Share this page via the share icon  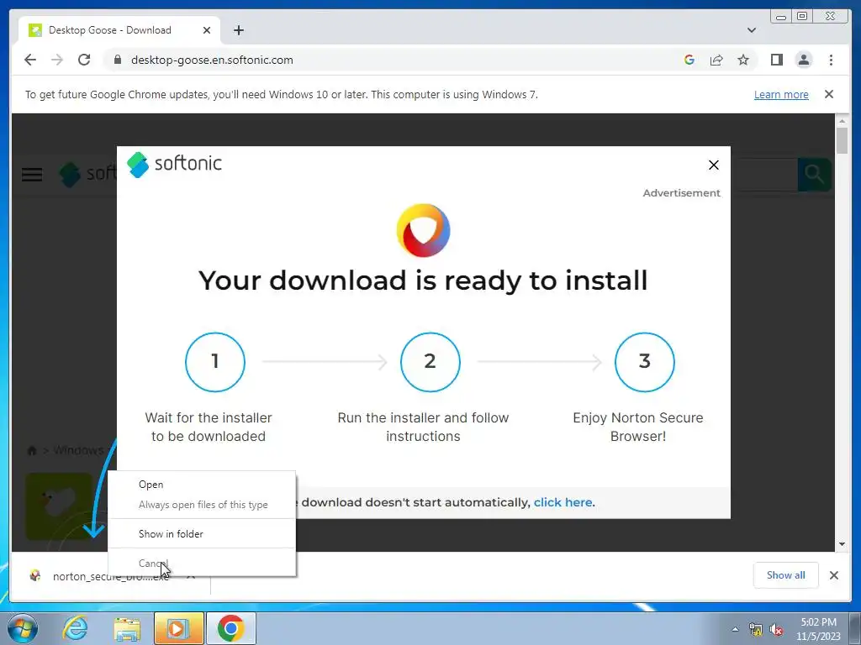[x=716, y=60]
